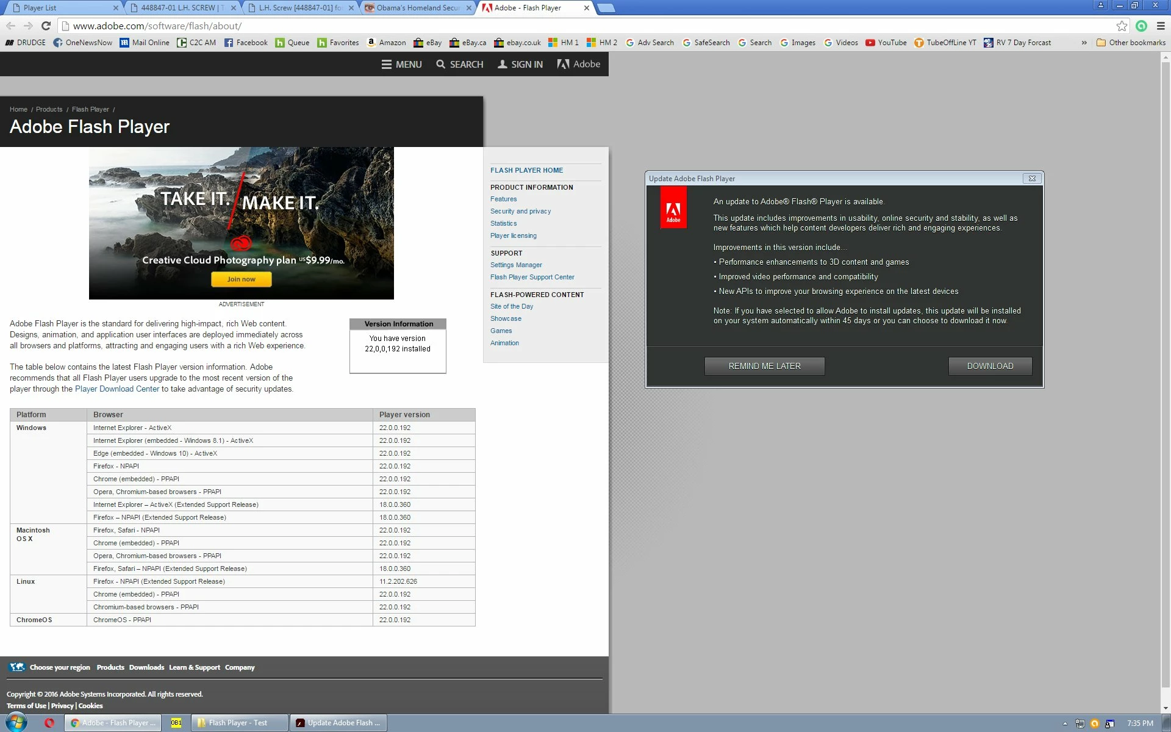Click the Sign In person icon
The width and height of the screenshot is (1171, 732).
pyautogui.click(x=503, y=64)
